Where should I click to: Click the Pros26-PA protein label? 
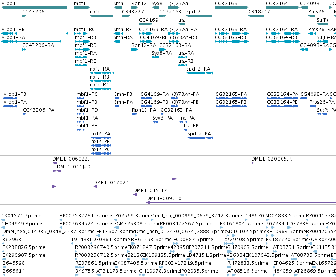pos(322,102)
